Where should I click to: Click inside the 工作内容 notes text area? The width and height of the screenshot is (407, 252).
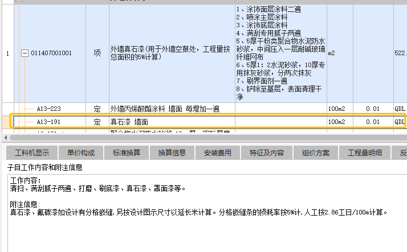click(x=207, y=213)
